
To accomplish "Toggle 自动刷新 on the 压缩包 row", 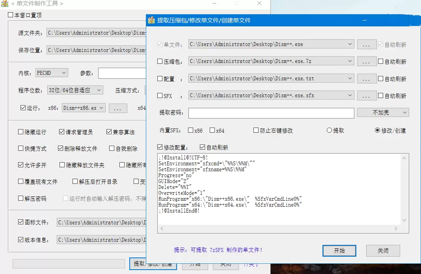I will pyautogui.click(x=380, y=61).
